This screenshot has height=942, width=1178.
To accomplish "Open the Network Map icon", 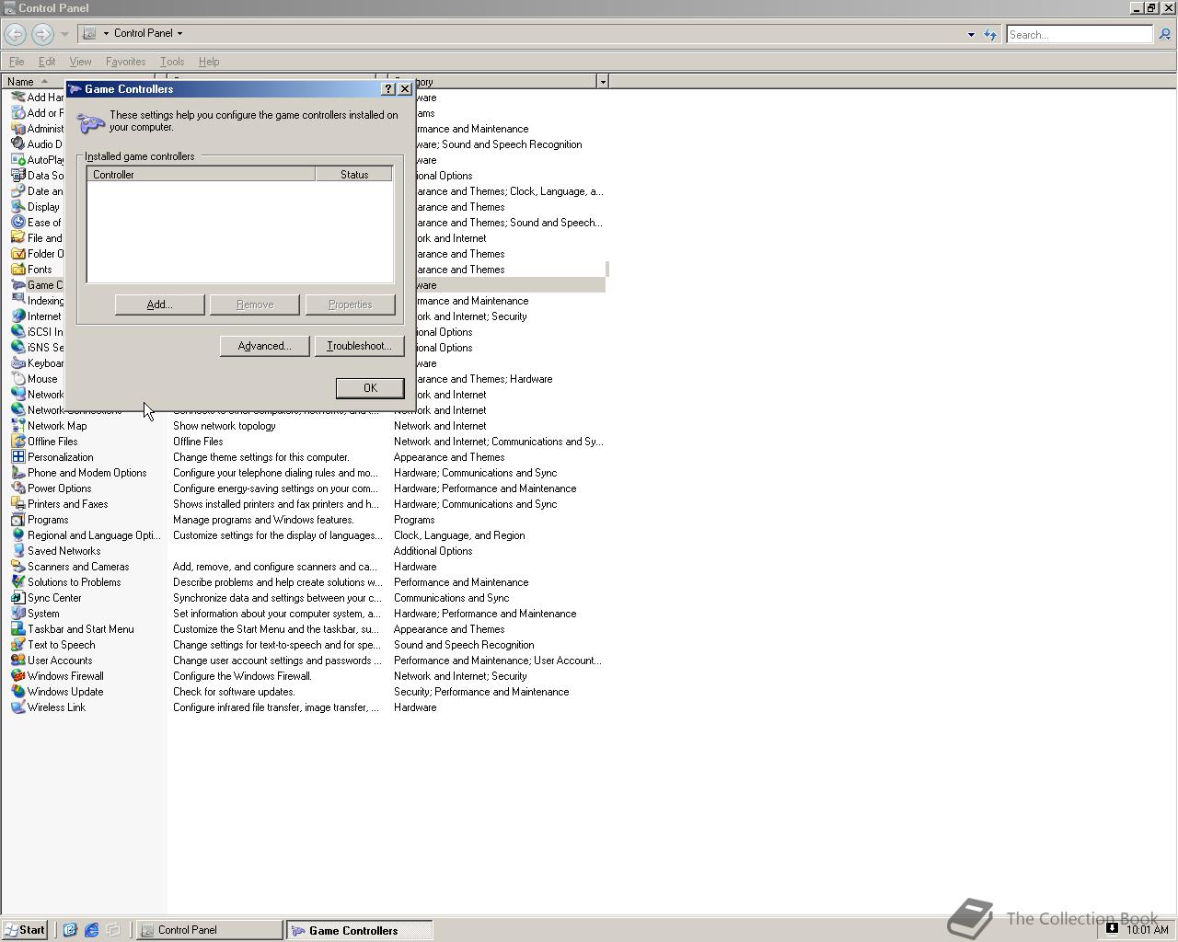I will [x=17, y=426].
